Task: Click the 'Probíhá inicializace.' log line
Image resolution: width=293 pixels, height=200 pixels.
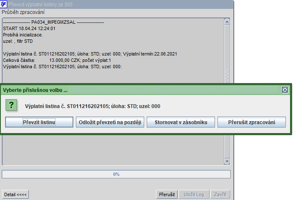Action: tap(23, 35)
